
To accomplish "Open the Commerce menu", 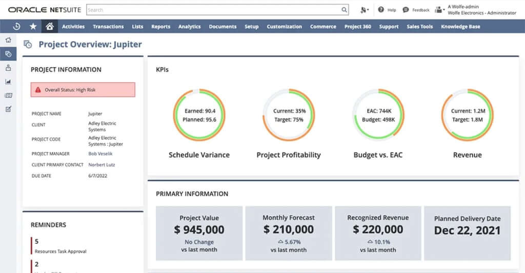I will tap(323, 26).
